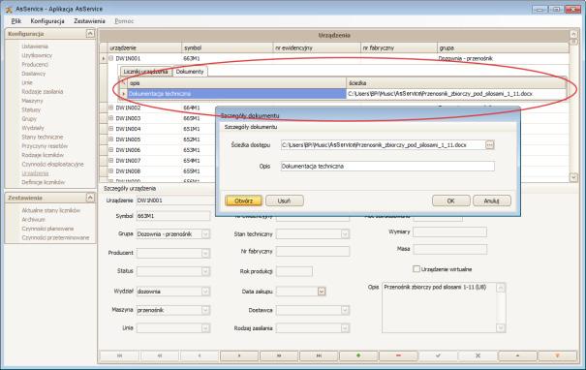Click the Usuń button in dialog
The height and width of the screenshot is (370, 586).
pyautogui.click(x=285, y=200)
